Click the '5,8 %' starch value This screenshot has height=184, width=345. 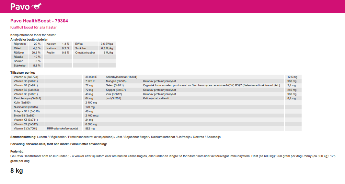click(37, 66)
